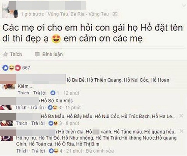Click Trả lời under Hồ Ba Mẫu comment
Viewport: 187px width, 156px height.
(x=38, y=123)
